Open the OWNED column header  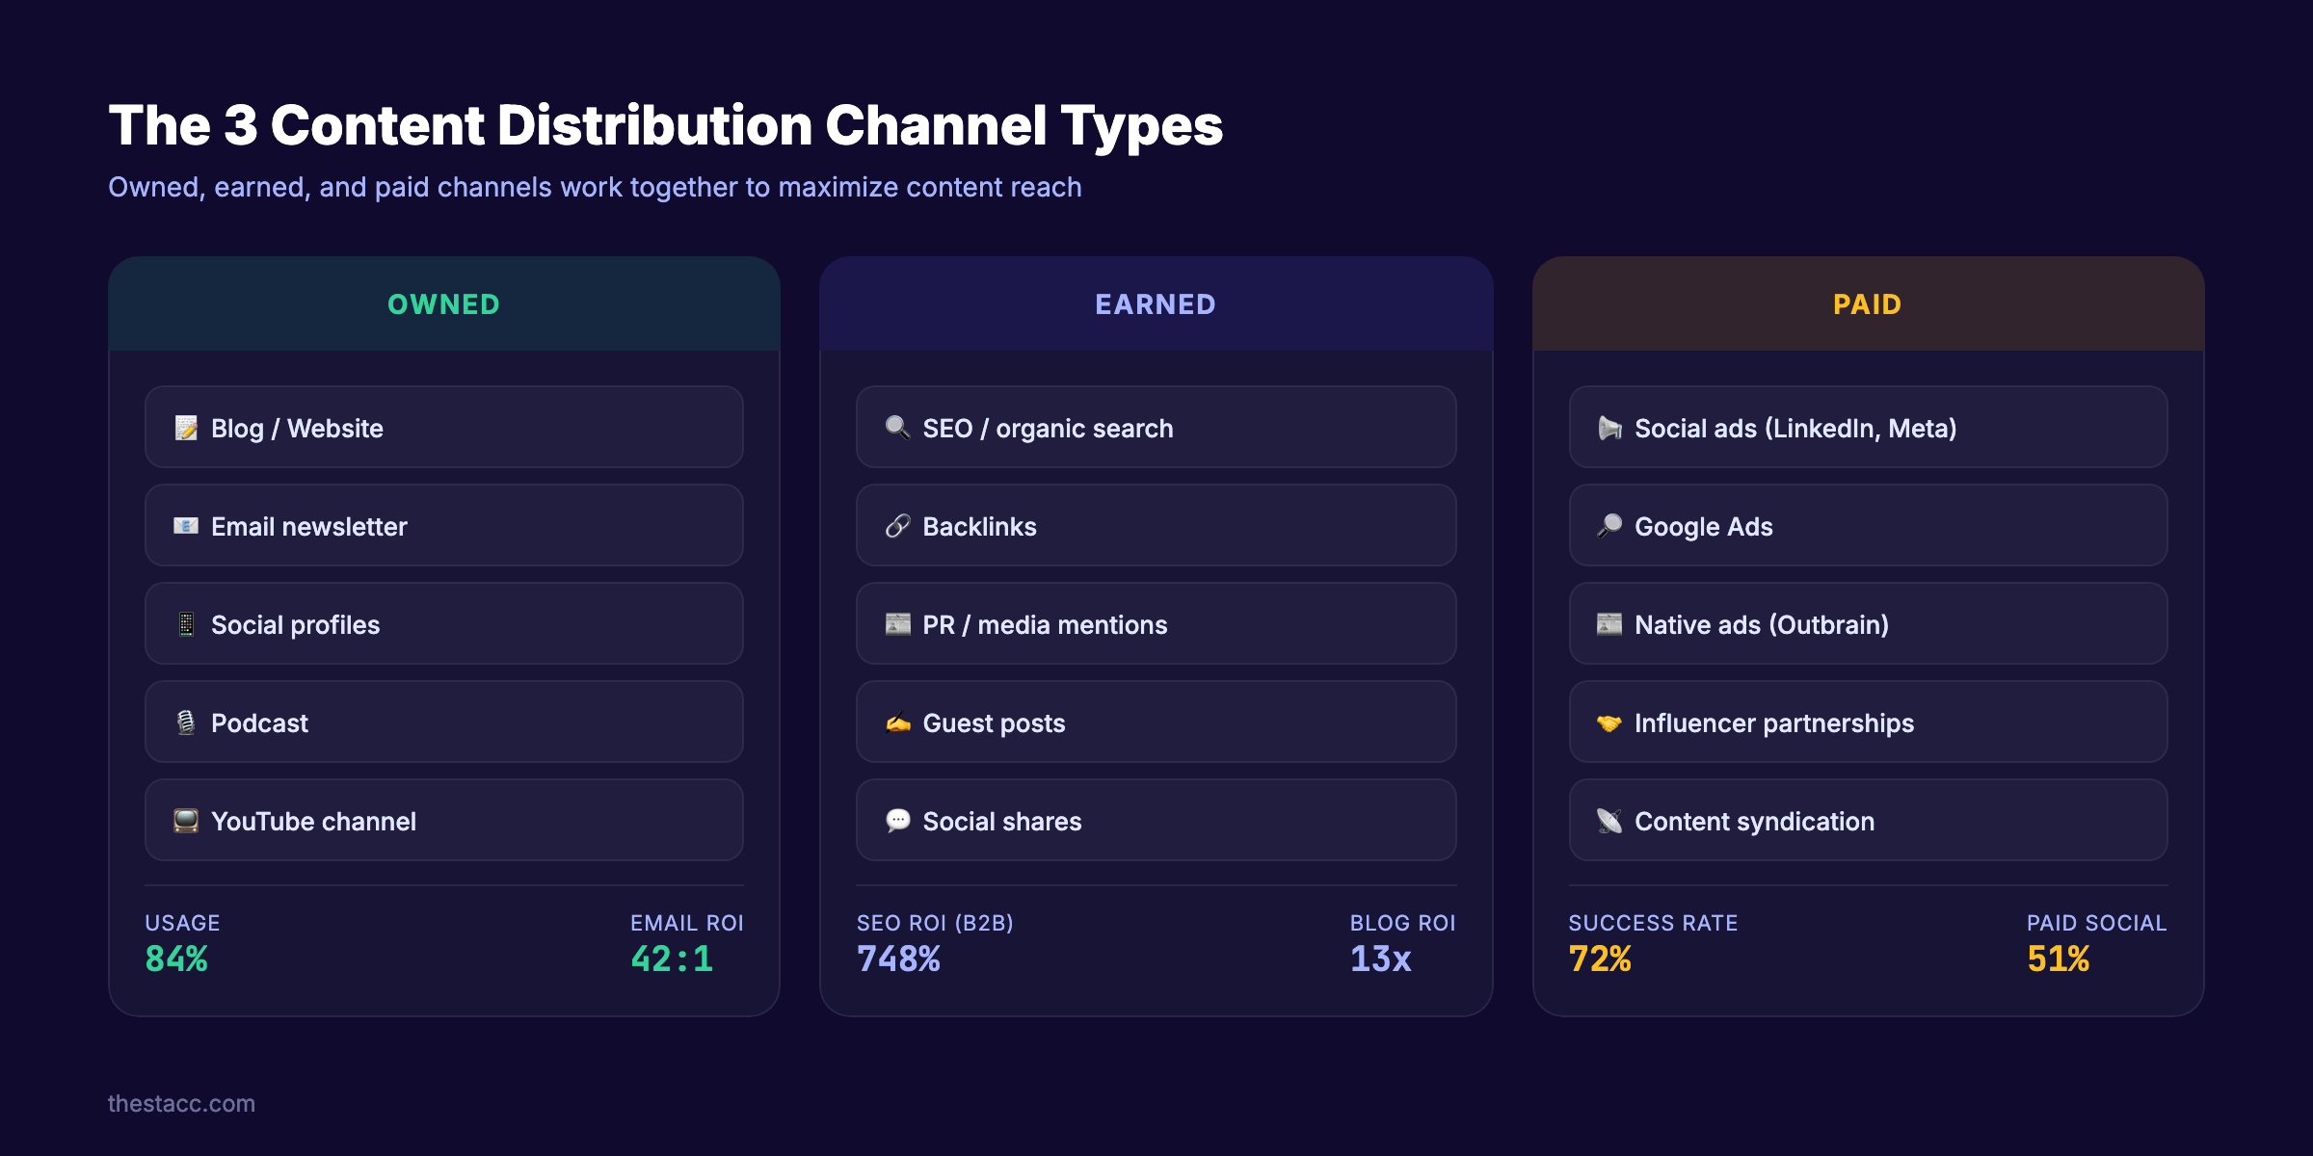[x=443, y=303]
